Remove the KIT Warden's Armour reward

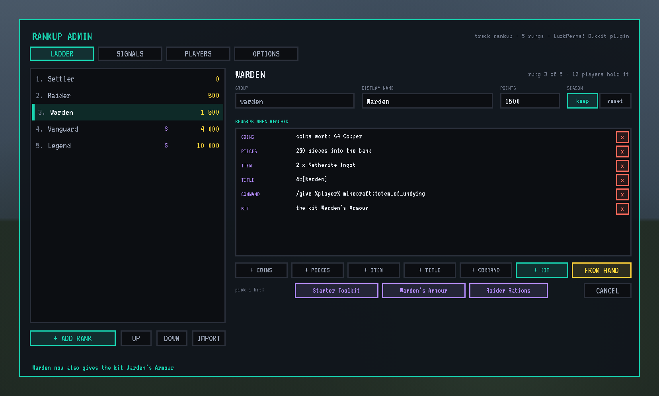click(622, 209)
